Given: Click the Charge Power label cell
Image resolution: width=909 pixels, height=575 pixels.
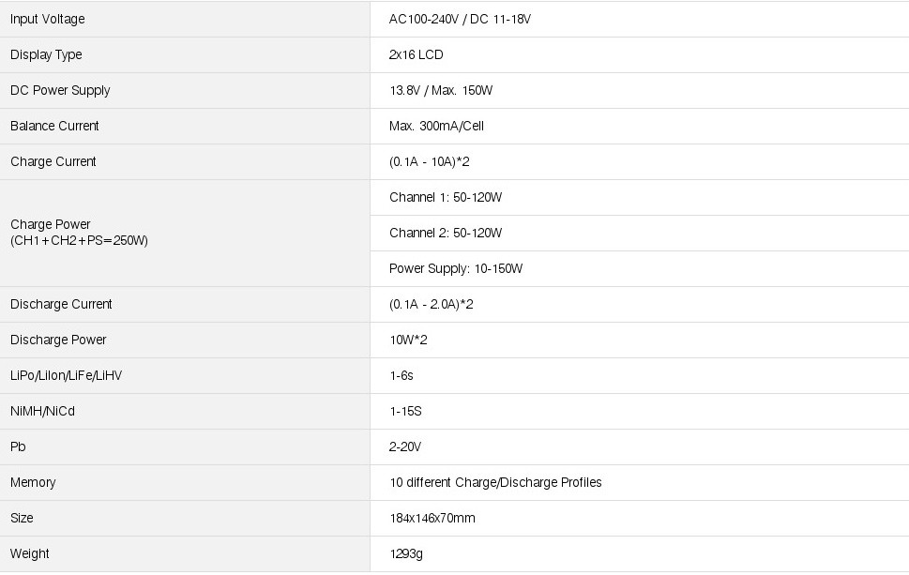Looking at the screenshot, I should click(79, 232).
